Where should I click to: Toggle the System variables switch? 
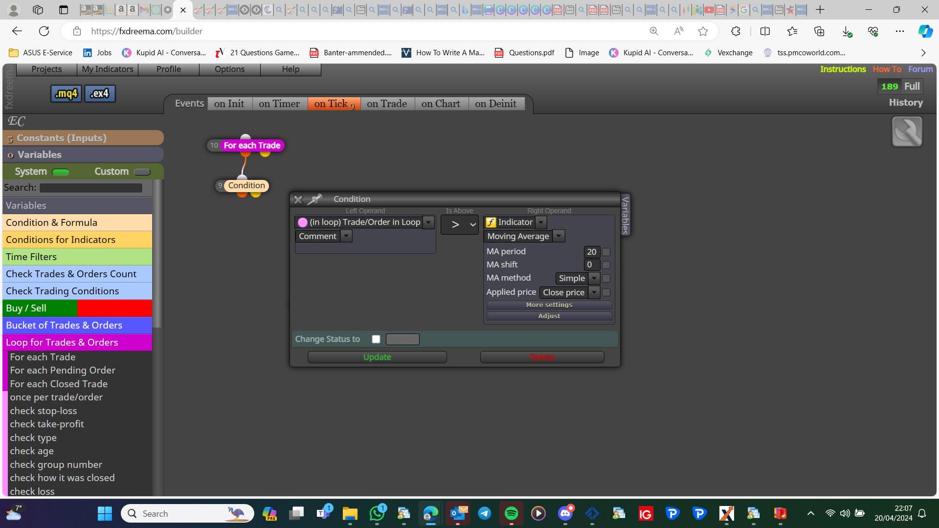(61, 172)
